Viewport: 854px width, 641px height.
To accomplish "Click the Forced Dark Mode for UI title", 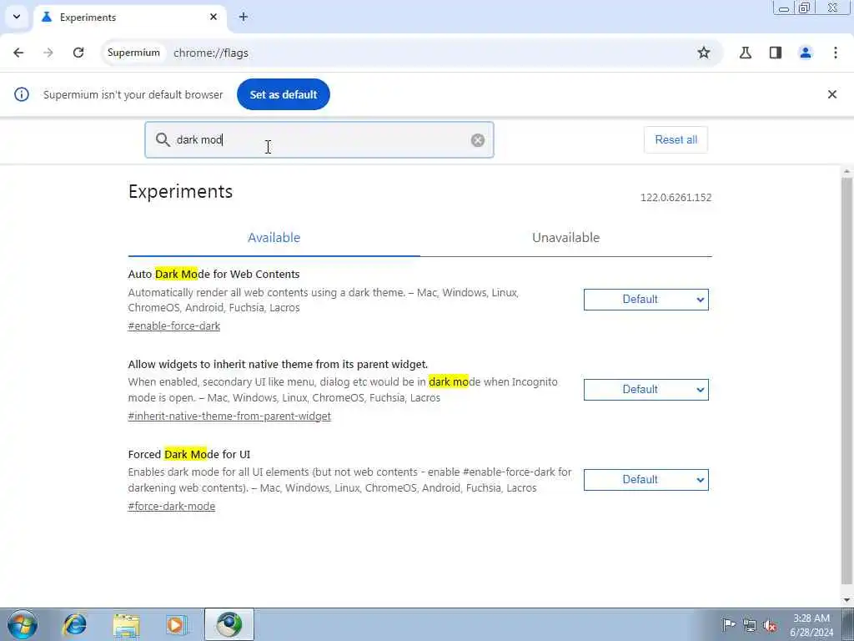I will [x=189, y=455].
